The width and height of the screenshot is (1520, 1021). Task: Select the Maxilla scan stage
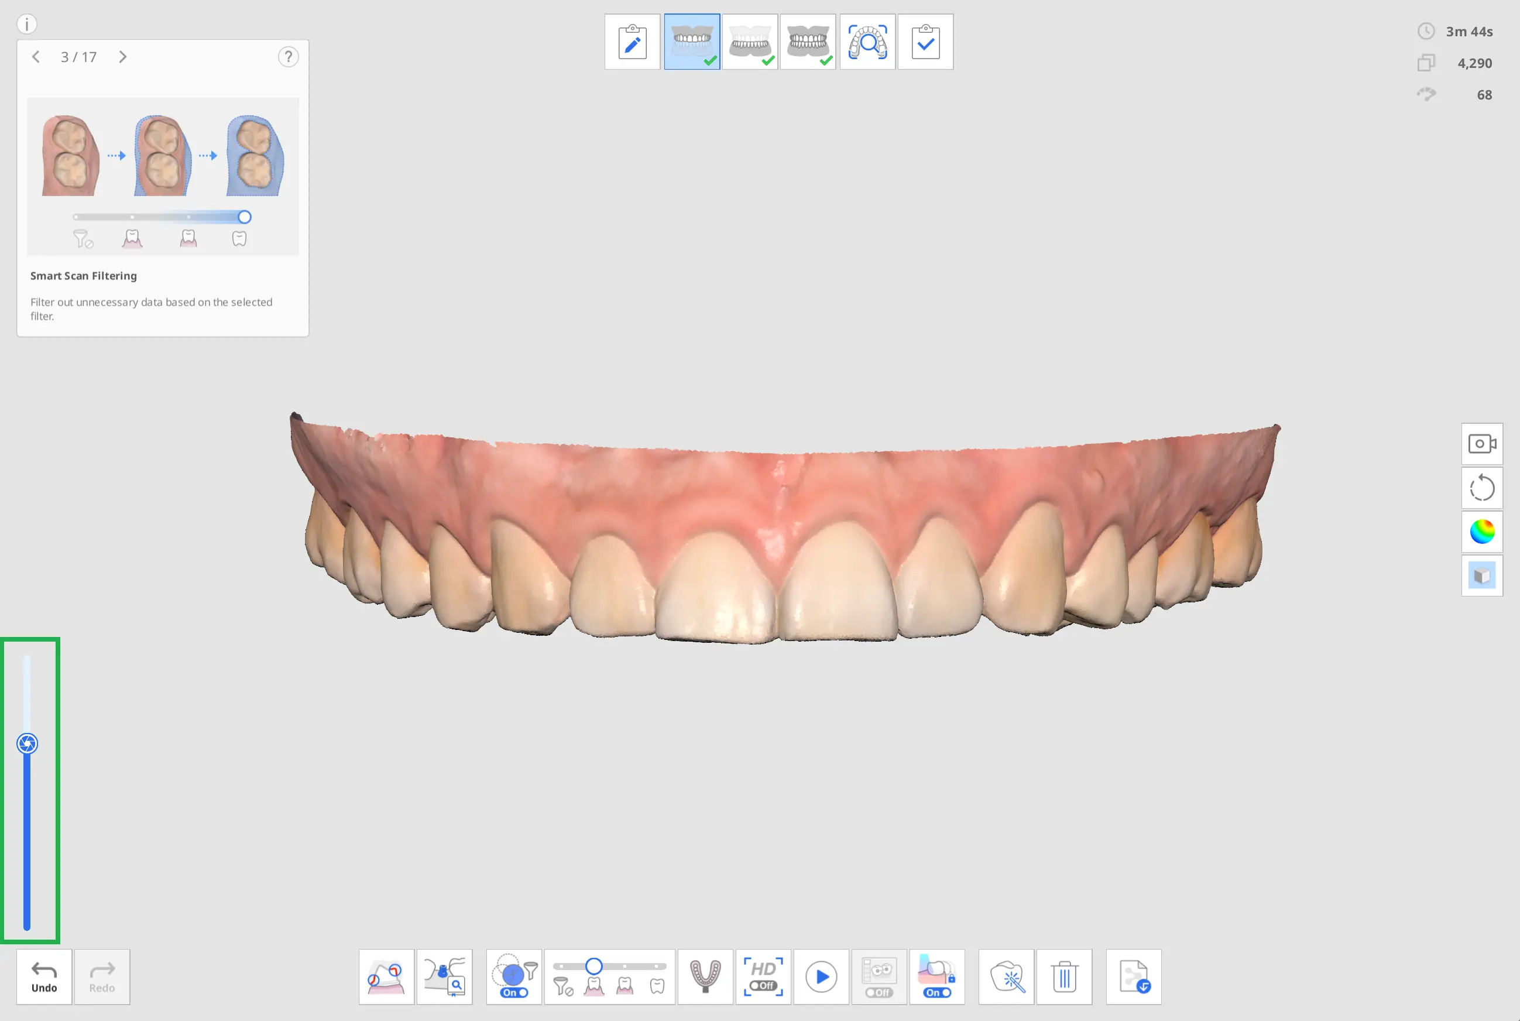[691, 42]
